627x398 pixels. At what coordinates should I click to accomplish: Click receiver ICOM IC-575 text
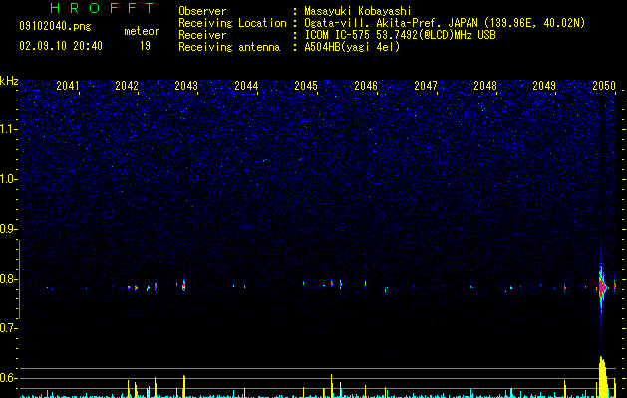[400, 35]
